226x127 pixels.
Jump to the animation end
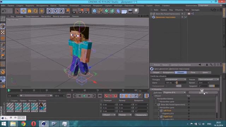tap(100, 96)
